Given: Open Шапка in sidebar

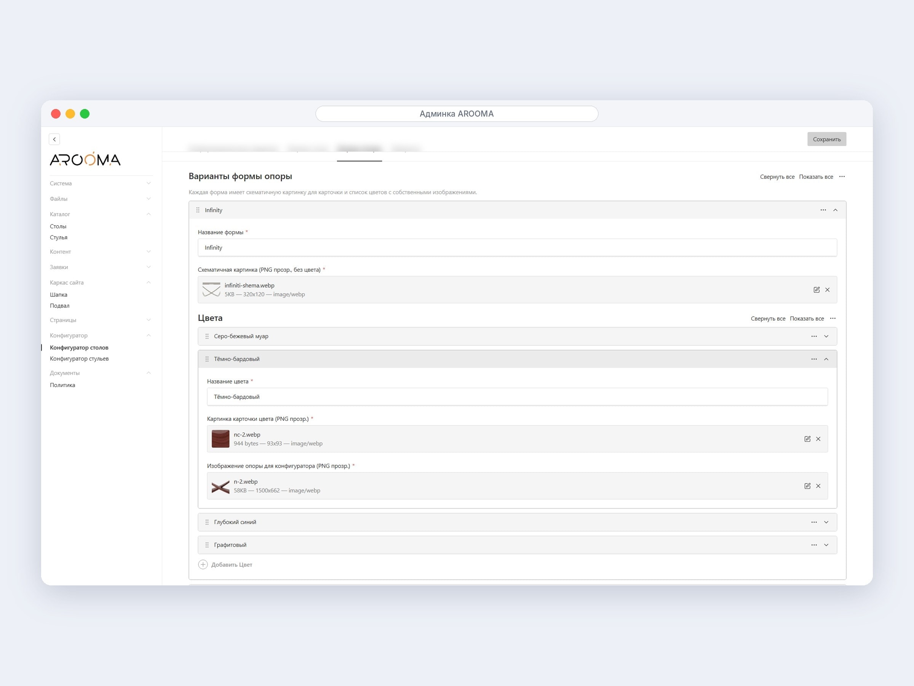Looking at the screenshot, I should pos(59,295).
